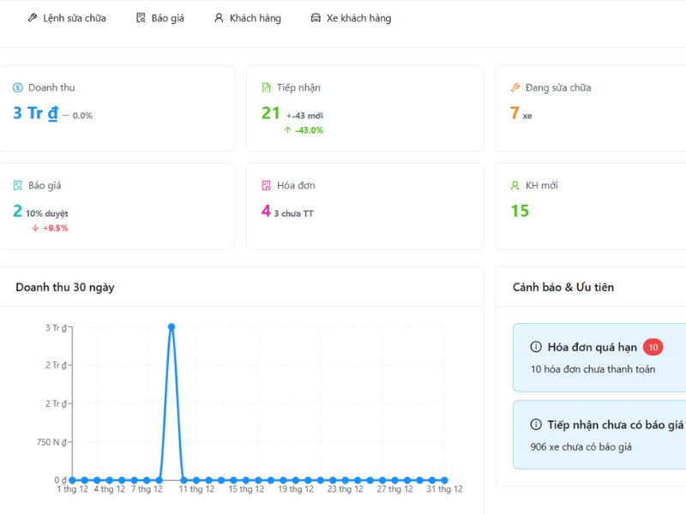Click the green document icon in Tiếp nhận card

[x=267, y=87]
